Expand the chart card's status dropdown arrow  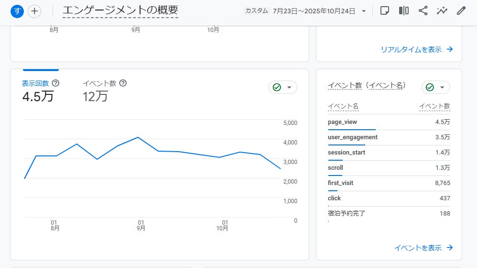(289, 87)
